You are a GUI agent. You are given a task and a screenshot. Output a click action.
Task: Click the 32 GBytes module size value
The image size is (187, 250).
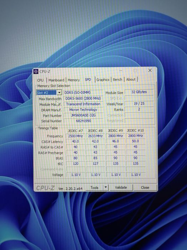(x=139, y=92)
